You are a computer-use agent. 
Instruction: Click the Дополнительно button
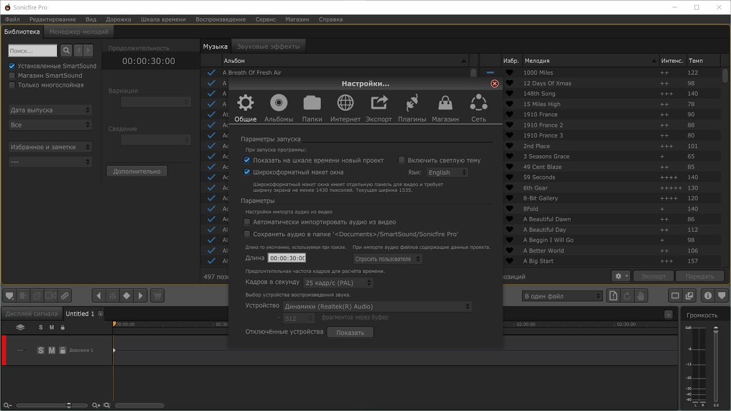137,171
